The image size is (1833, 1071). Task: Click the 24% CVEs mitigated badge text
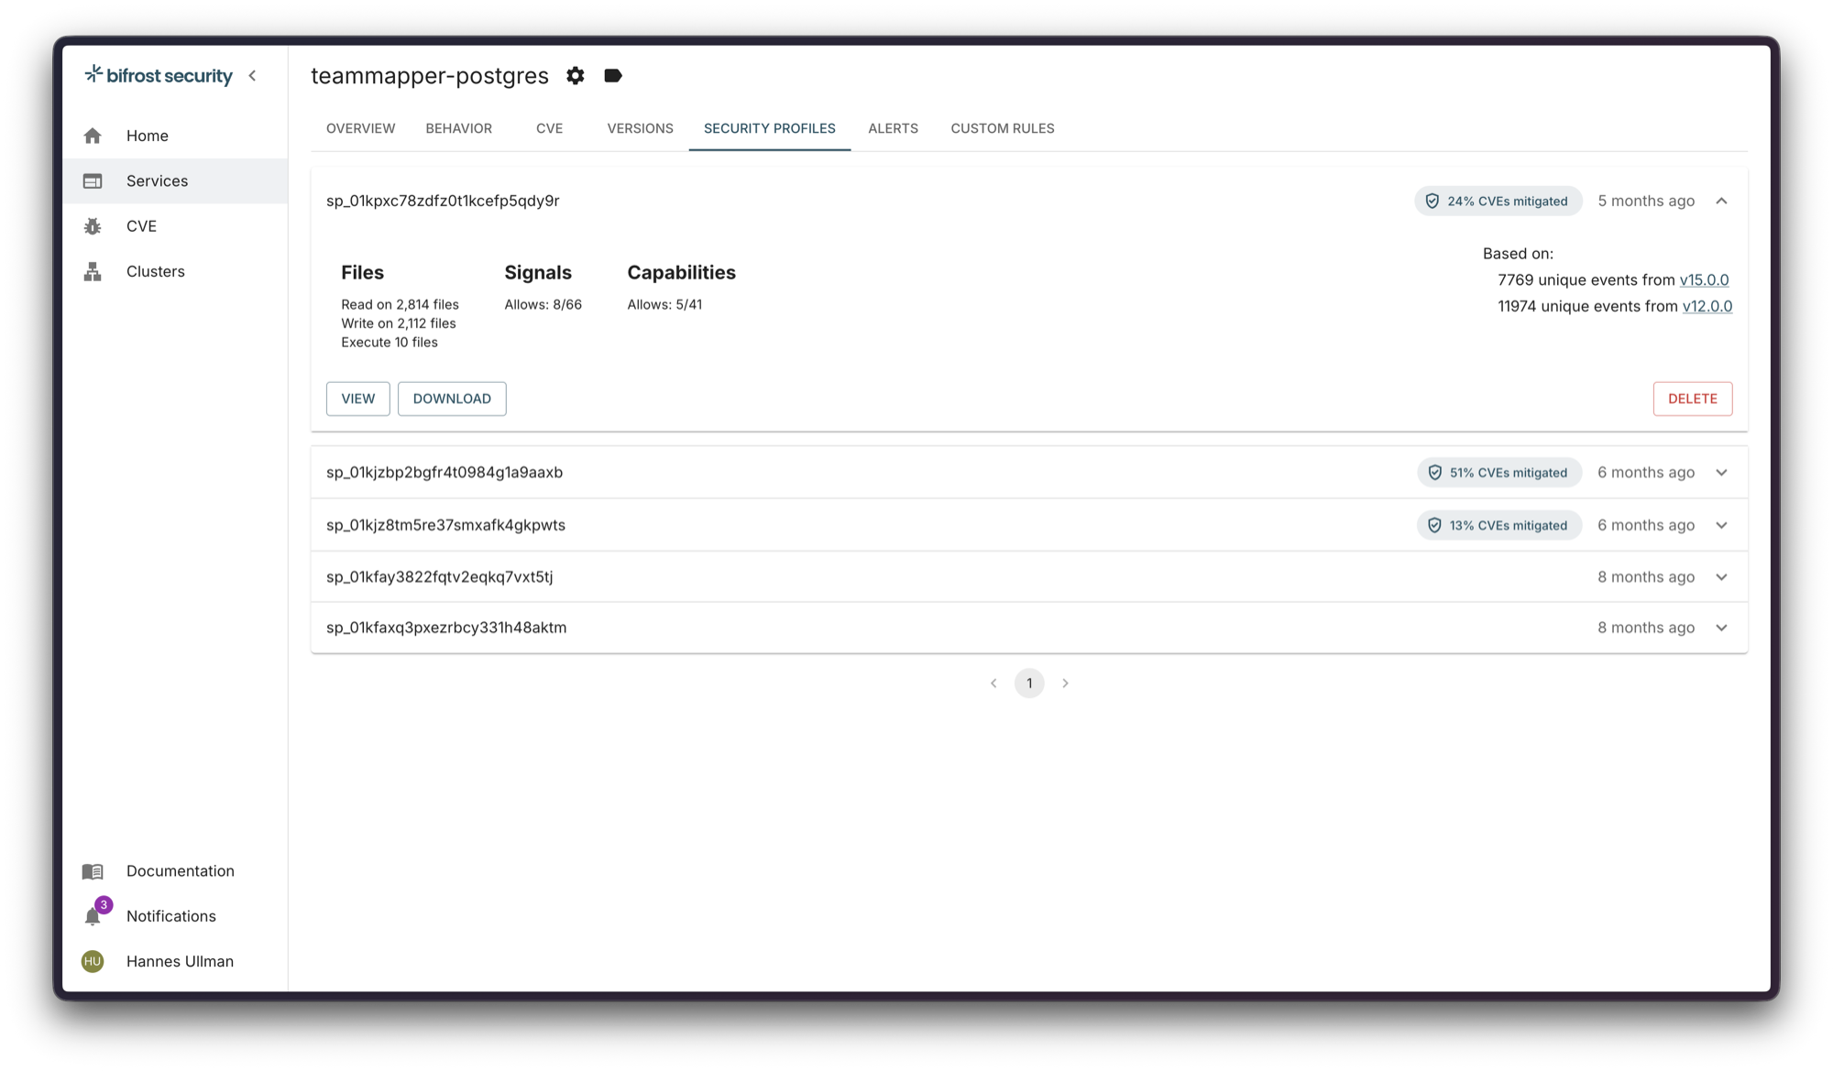pyautogui.click(x=1508, y=202)
